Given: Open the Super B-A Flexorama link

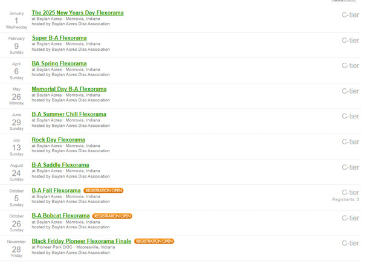Looking at the screenshot, I should [59, 38].
